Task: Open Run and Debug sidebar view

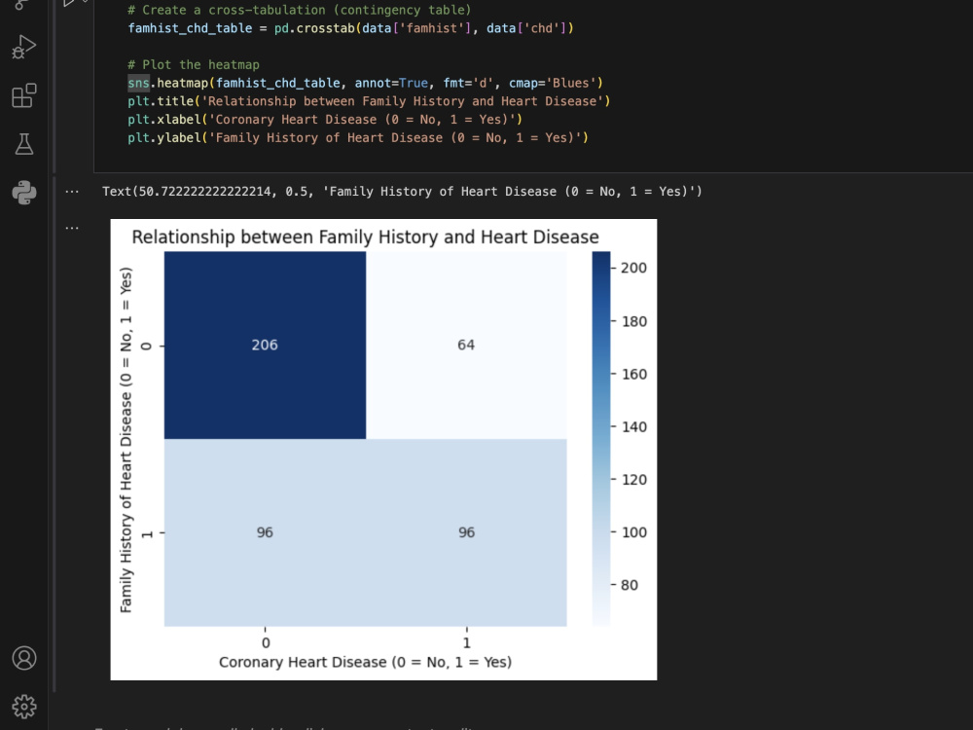Action: pyautogui.click(x=23, y=47)
